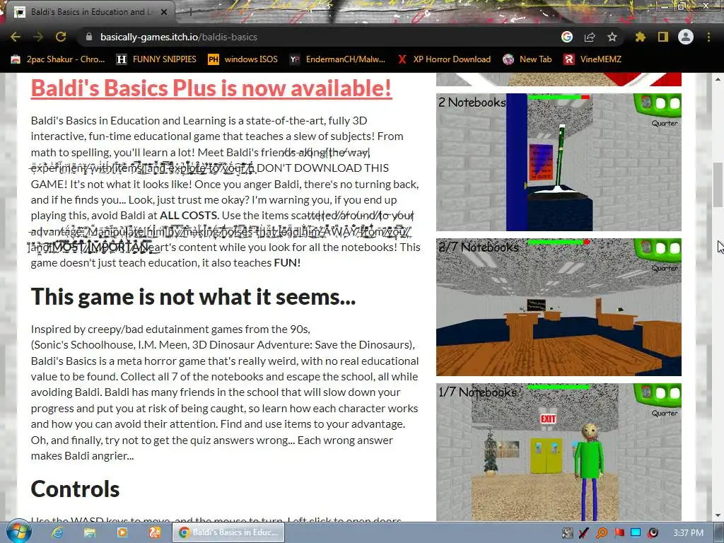The height and width of the screenshot is (543, 724).
Task: Bookmark this page with the star
Action: (x=612, y=37)
